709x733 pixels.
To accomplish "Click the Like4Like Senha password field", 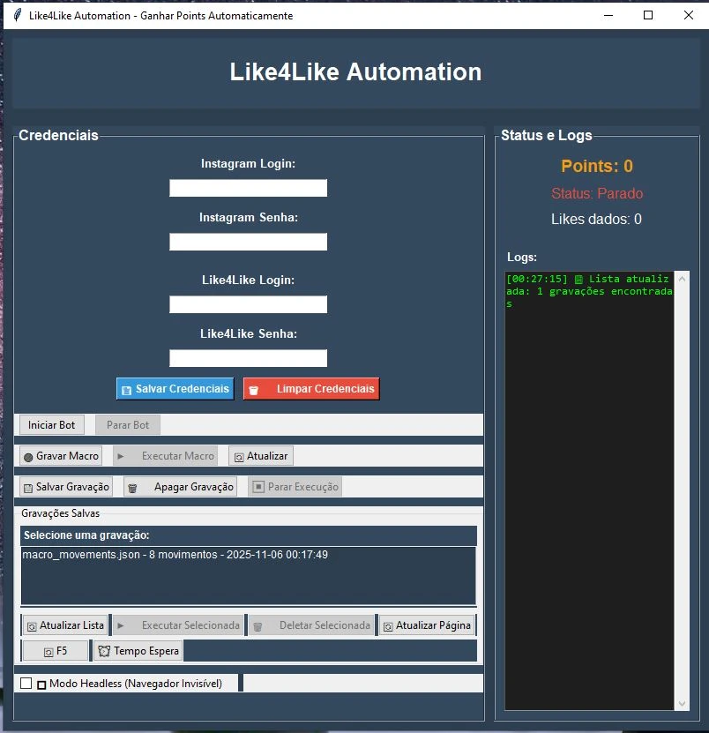I will tap(248, 358).
